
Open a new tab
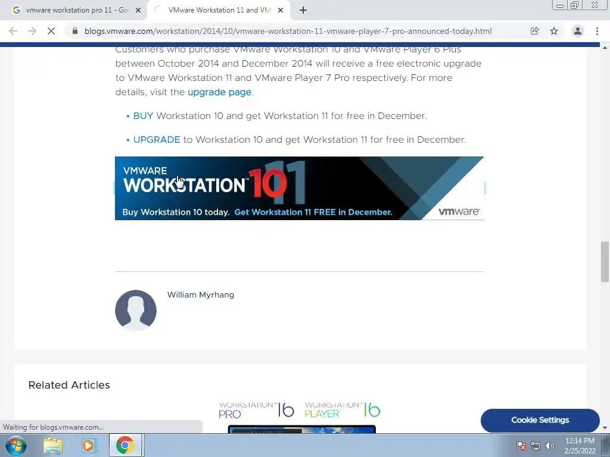303,10
